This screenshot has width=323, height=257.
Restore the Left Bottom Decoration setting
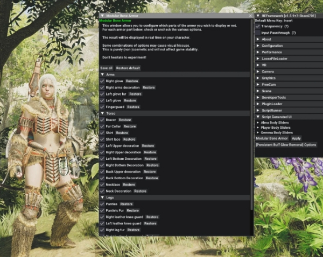coord(151,159)
